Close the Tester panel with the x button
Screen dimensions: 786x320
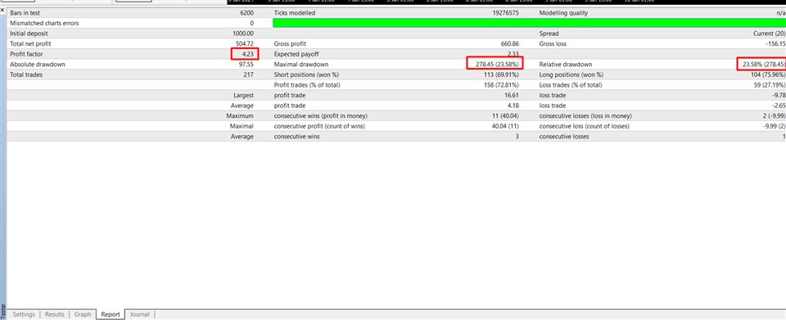(x=3, y=10)
